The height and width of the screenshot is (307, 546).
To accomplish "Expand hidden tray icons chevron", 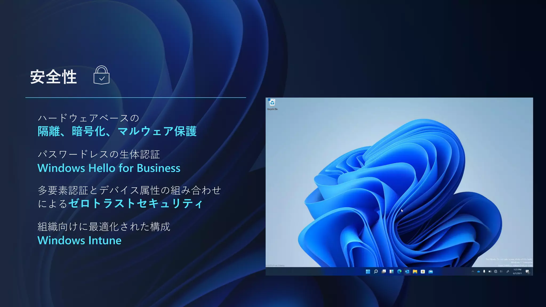I will click(x=473, y=272).
